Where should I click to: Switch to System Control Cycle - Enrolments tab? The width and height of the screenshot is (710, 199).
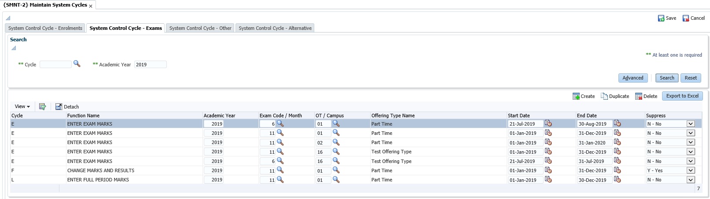point(45,28)
